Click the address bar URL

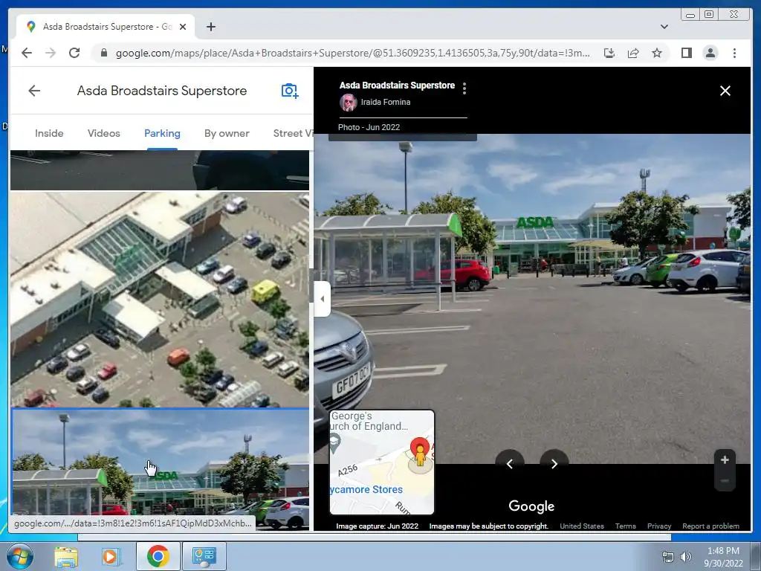tap(353, 53)
